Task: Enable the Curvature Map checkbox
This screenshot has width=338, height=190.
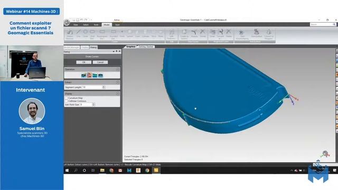Action: [x=67, y=98]
